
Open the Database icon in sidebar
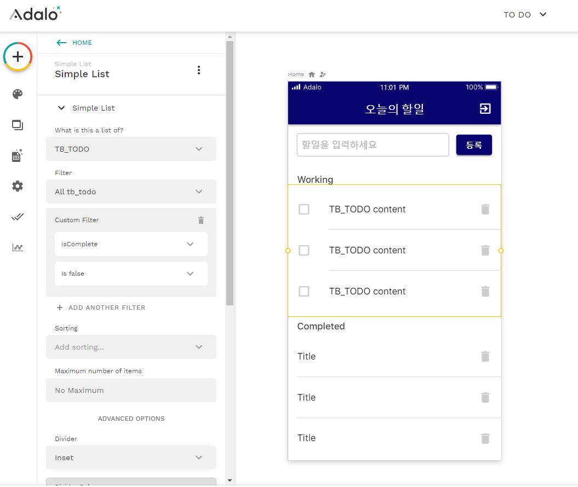[18, 155]
